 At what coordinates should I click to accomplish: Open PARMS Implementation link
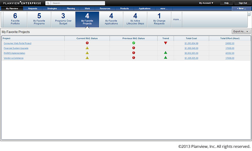point(14,53)
